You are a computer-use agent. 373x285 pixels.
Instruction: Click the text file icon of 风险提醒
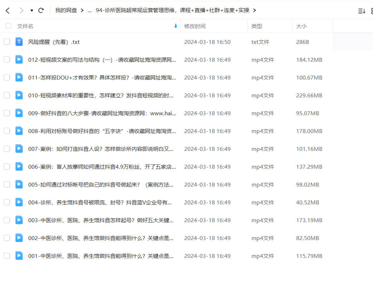point(19,41)
